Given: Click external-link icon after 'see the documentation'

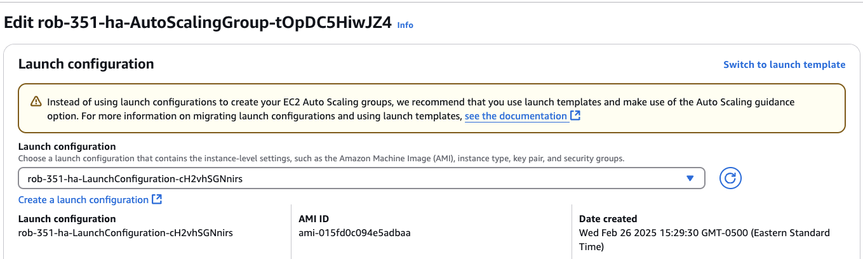Looking at the screenshot, I should pyautogui.click(x=575, y=116).
